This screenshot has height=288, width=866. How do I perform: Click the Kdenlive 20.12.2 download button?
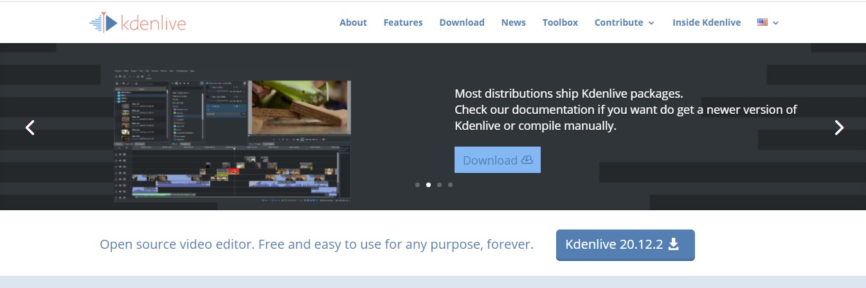click(x=625, y=245)
